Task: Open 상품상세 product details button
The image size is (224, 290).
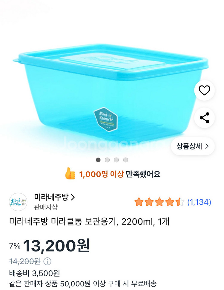Action: [x=193, y=146]
